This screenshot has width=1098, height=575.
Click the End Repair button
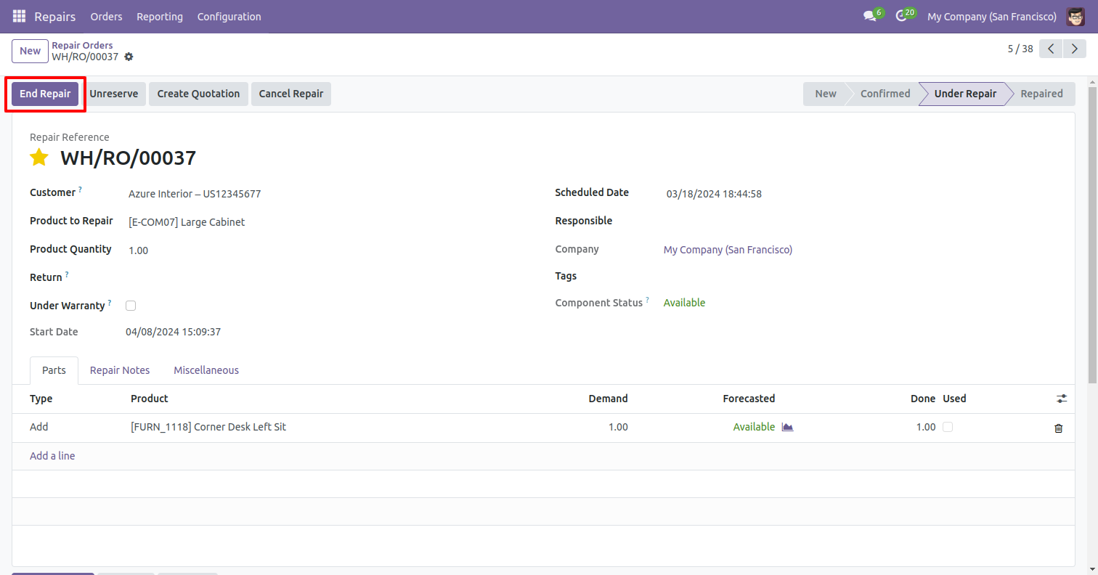[45, 94]
